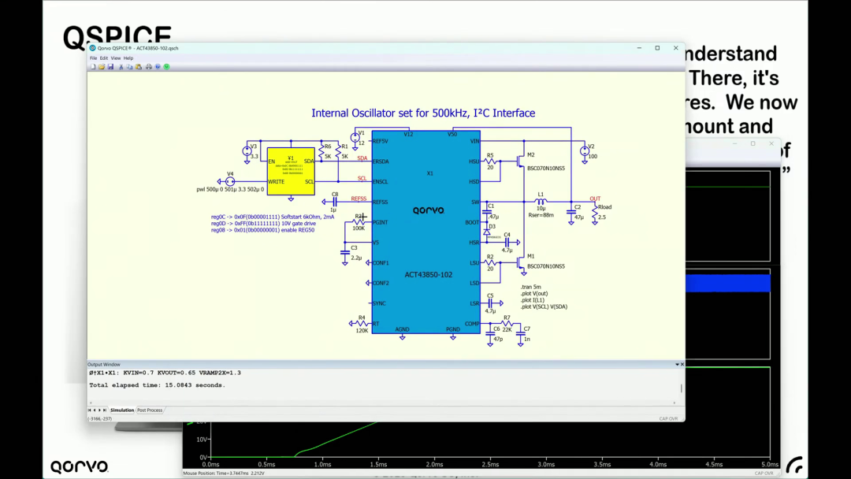
Task: Click the Cut scissors icon in toolbar
Action: 121,67
